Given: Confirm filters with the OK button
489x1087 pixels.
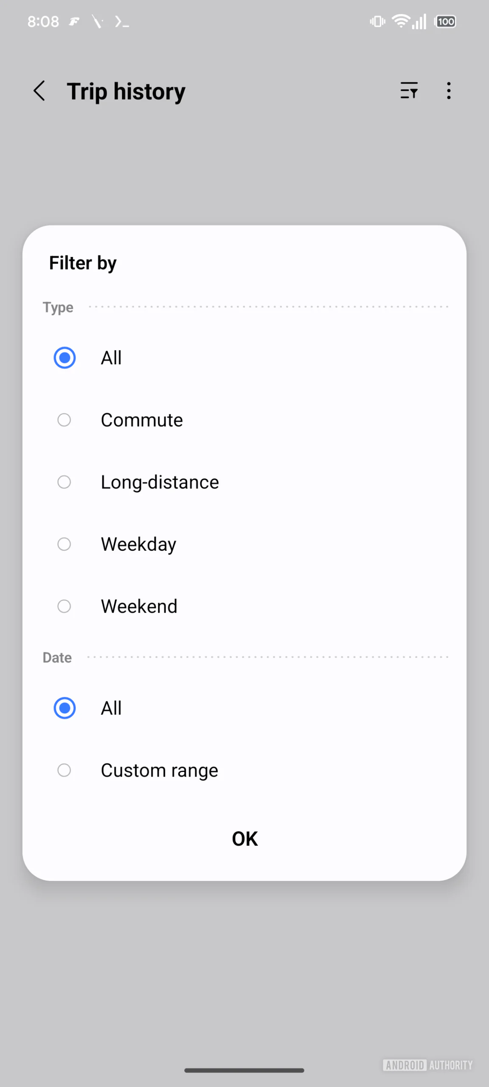Looking at the screenshot, I should 244,839.
